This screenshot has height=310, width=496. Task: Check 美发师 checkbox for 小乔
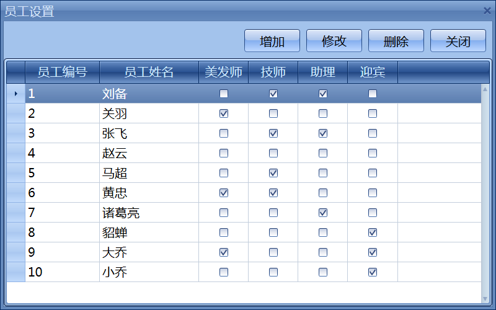point(224,272)
